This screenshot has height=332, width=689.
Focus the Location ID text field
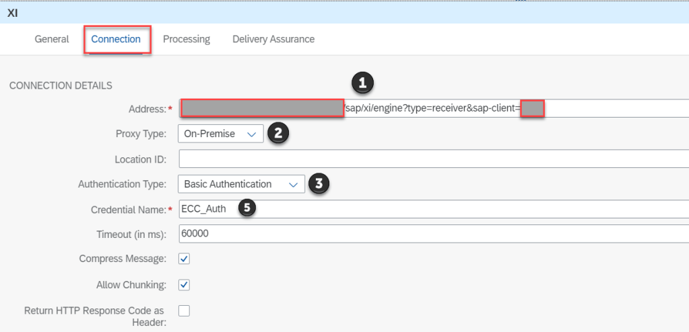point(431,159)
